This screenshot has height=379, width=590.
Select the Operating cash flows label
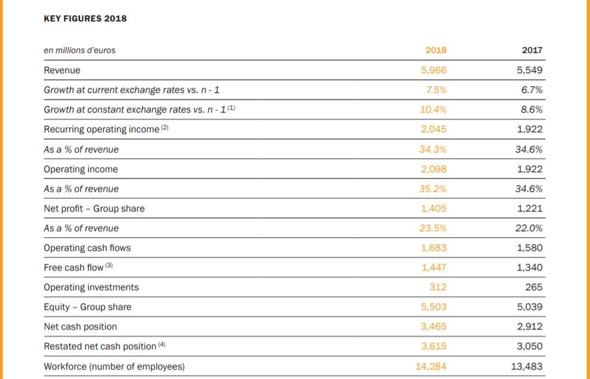pyautogui.click(x=87, y=248)
